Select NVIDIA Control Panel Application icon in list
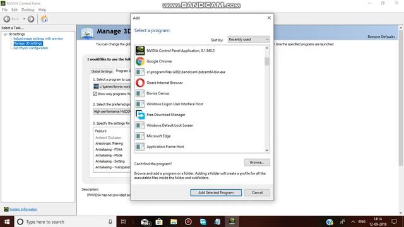Image resolution: width=404 pixels, height=227 pixels. [140, 50]
